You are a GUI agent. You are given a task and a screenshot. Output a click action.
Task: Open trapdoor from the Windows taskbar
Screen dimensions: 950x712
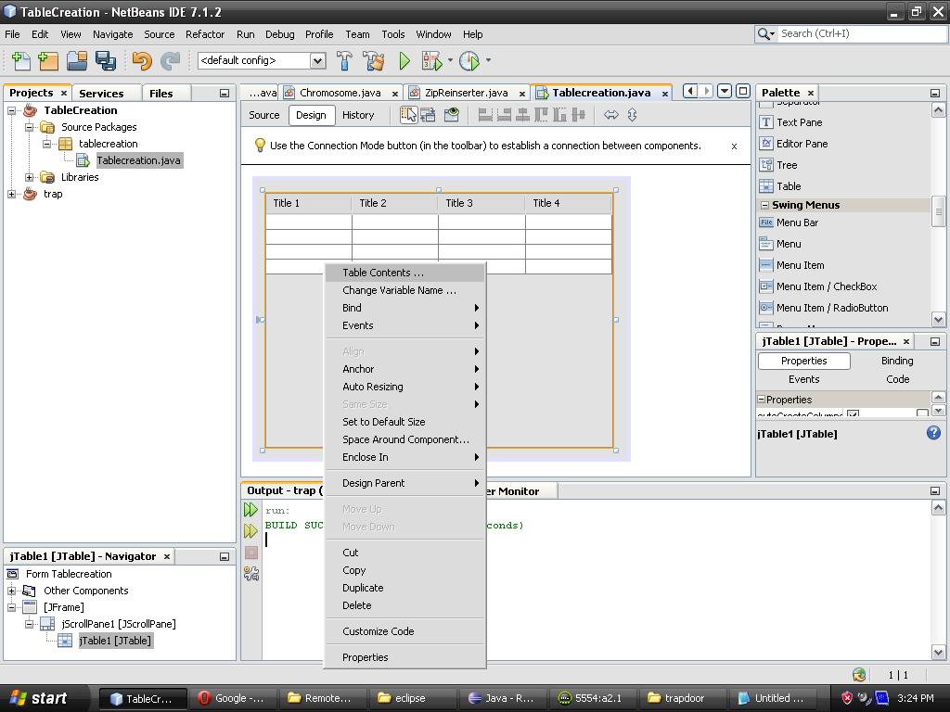pyautogui.click(x=682, y=697)
